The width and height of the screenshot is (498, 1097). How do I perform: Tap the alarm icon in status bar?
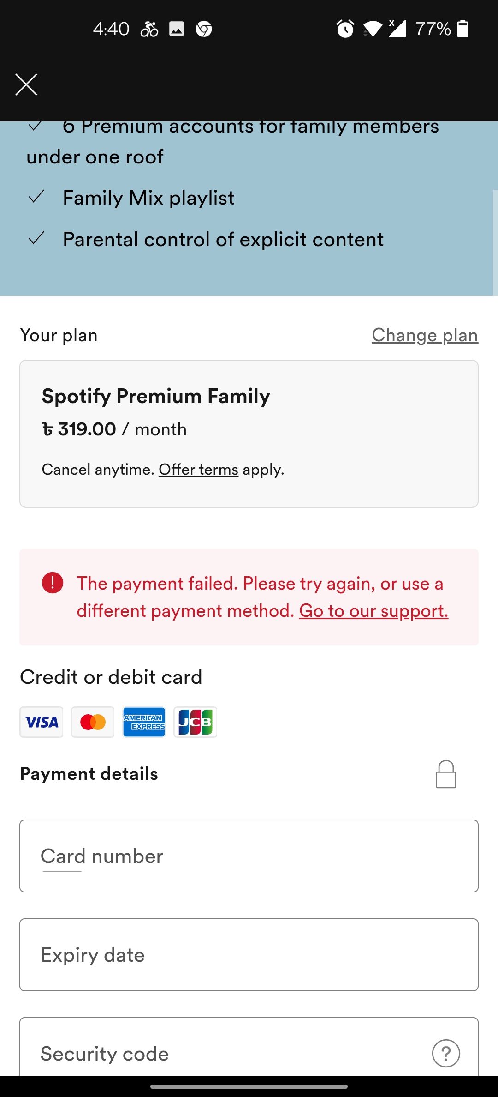click(x=345, y=29)
